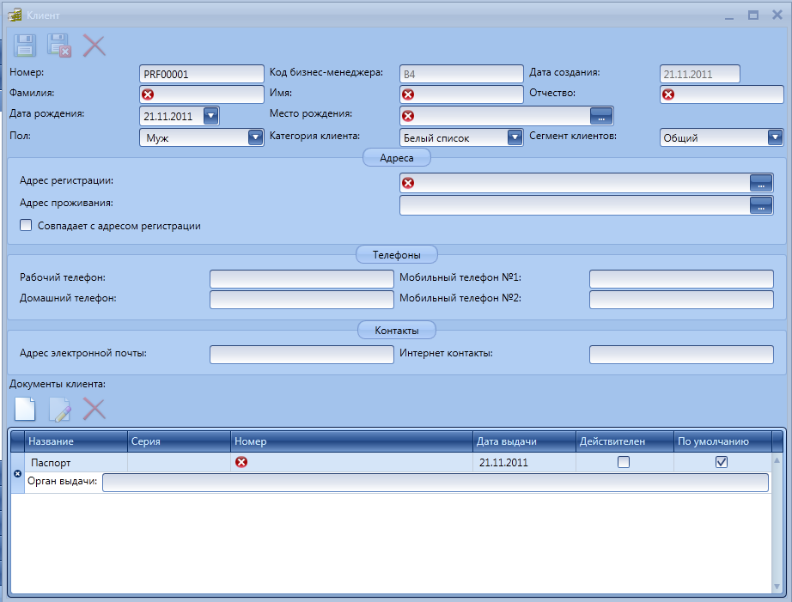Open the Место рождения browse button
This screenshot has width=792, height=602.
click(601, 115)
